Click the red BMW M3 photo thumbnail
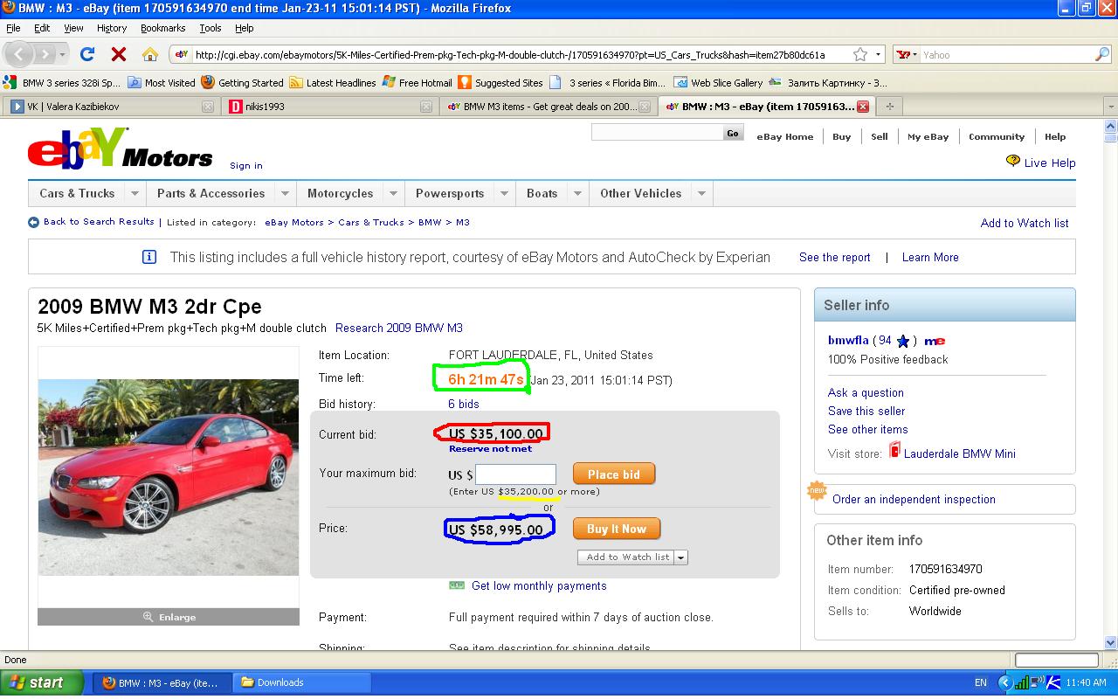1118x699 pixels. tap(169, 477)
